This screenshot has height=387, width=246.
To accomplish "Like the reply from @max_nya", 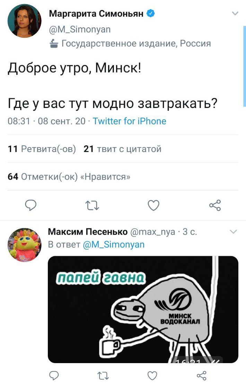I will (x=152, y=376).
